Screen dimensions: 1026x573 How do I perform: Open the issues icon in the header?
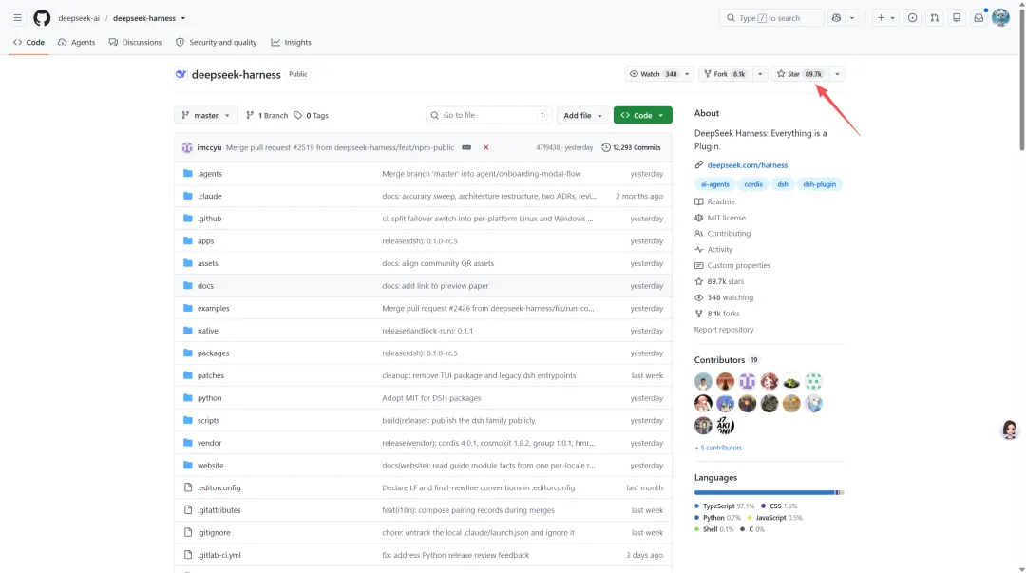click(x=912, y=18)
